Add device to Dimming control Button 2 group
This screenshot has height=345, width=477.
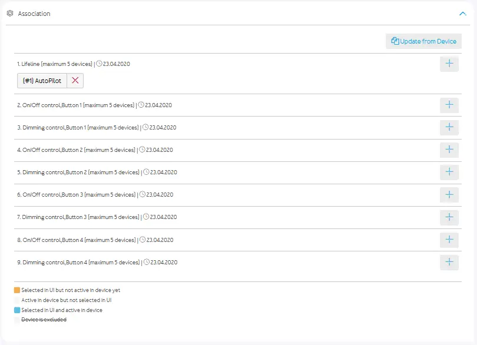coord(449,172)
